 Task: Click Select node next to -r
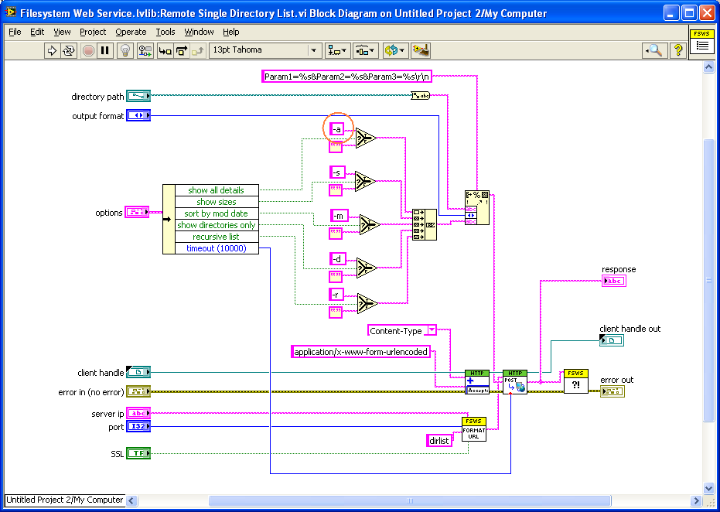pos(367,303)
